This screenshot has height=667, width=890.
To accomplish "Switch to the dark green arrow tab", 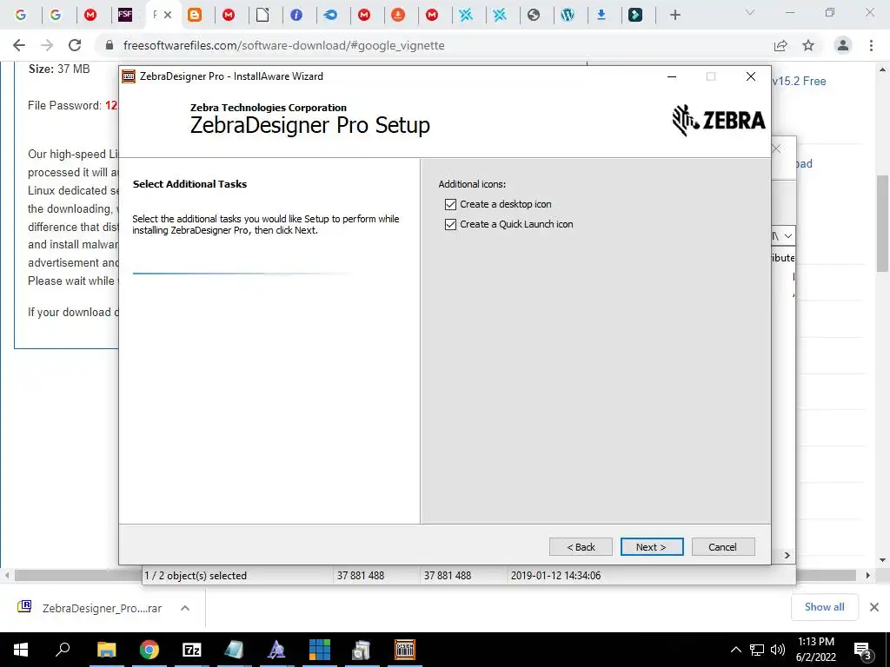I will 635,15.
